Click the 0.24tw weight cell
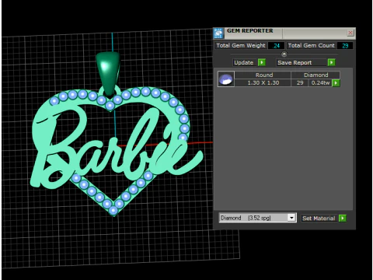Image resolution: width=373 pixels, height=280 pixels. tap(320, 83)
